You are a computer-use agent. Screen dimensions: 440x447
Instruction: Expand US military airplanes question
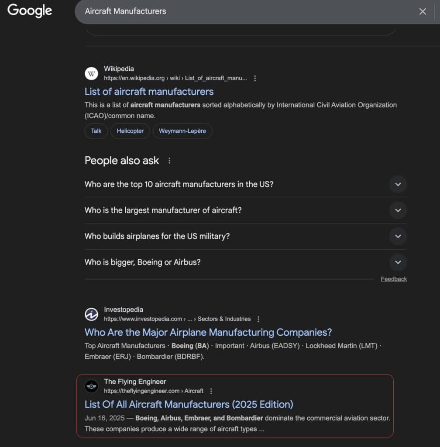coord(398,236)
